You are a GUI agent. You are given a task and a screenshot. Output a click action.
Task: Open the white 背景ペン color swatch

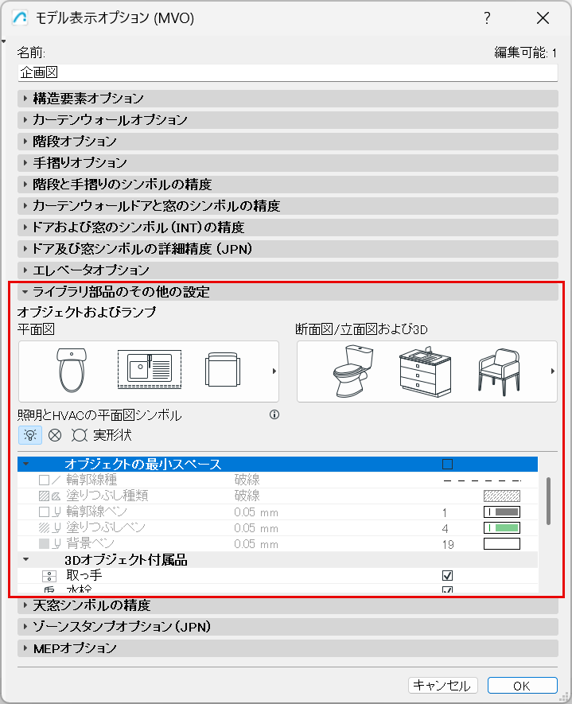click(x=502, y=544)
